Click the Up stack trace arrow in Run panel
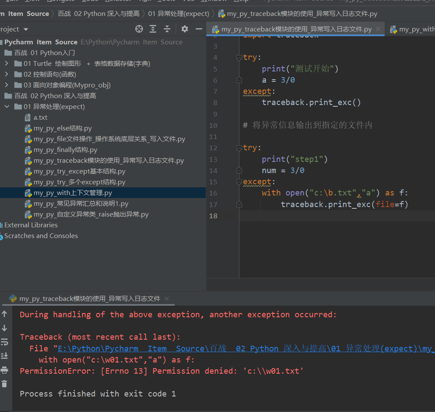The width and height of the screenshot is (435, 412). pyautogui.click(x=4, y=314)
